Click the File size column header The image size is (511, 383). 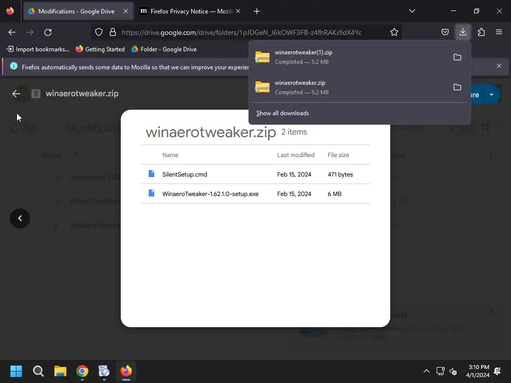click(x=338, y=155)
